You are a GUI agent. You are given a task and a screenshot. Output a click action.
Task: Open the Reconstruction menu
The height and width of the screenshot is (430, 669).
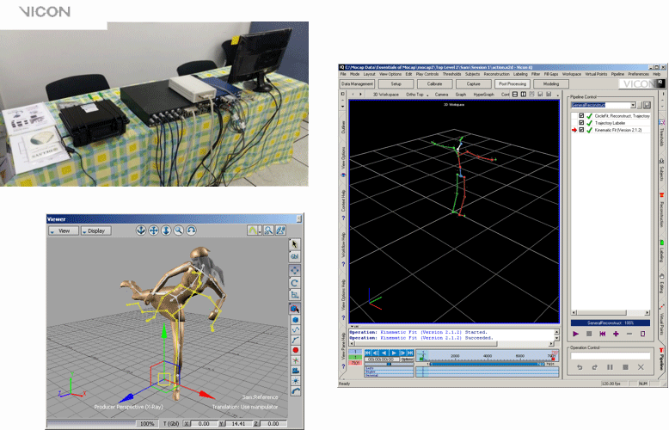tap(496, 75)
